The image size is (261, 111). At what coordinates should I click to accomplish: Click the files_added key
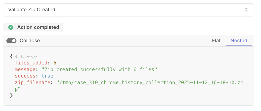31,63
